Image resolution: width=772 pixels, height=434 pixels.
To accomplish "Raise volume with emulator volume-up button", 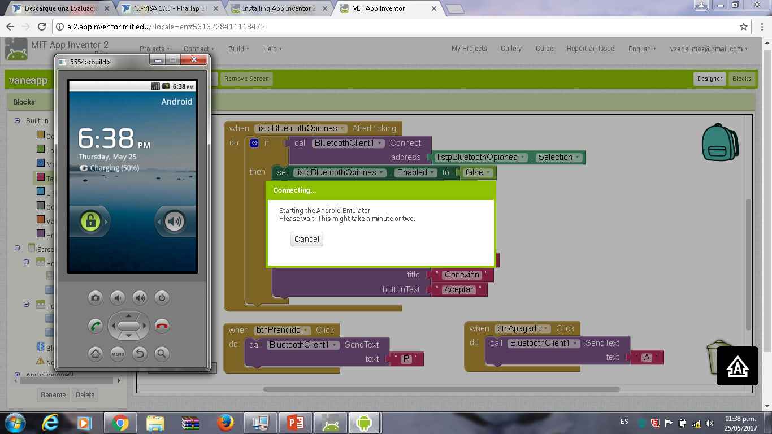I will tap(140, 298).
